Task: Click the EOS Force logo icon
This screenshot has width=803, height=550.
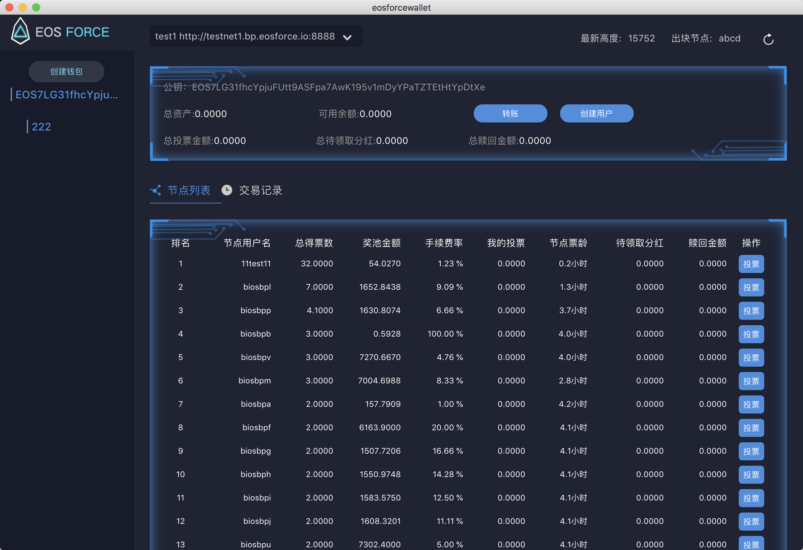Action: (20, 31)
